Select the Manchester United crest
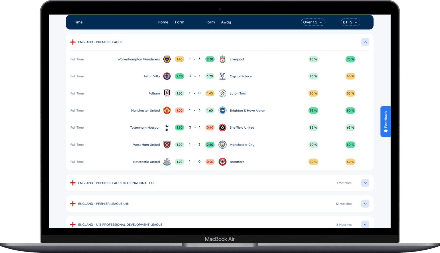The height and width of the screenshot is (253, 440). pyautogui.click(x=167, y=110)
